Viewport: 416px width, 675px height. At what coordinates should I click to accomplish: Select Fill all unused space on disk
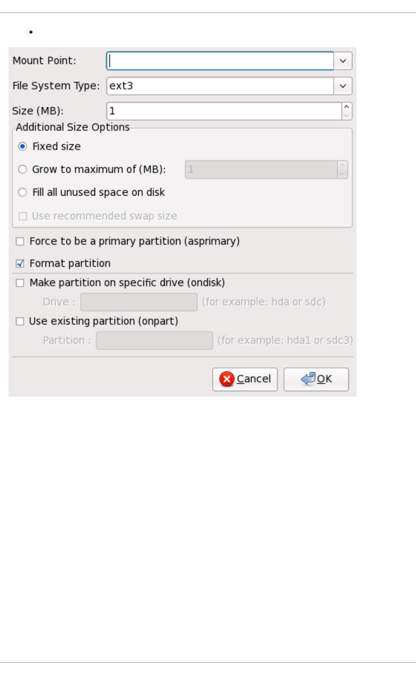click(x=23, y=192)
